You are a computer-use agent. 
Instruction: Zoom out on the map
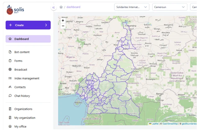tap(63, 26)
